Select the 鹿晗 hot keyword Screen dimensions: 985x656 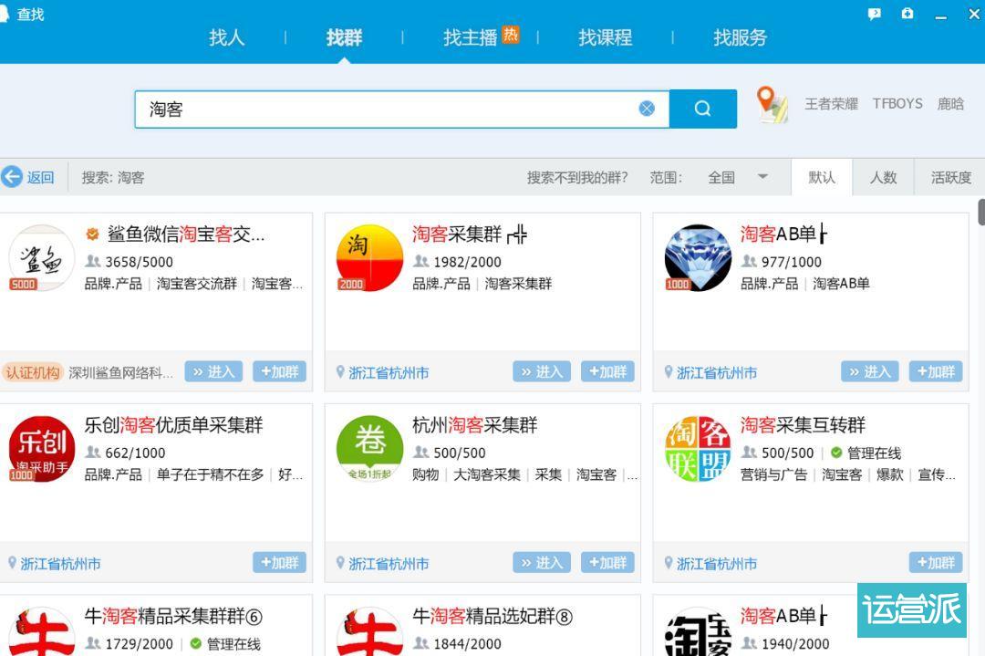tap(950, 104)
